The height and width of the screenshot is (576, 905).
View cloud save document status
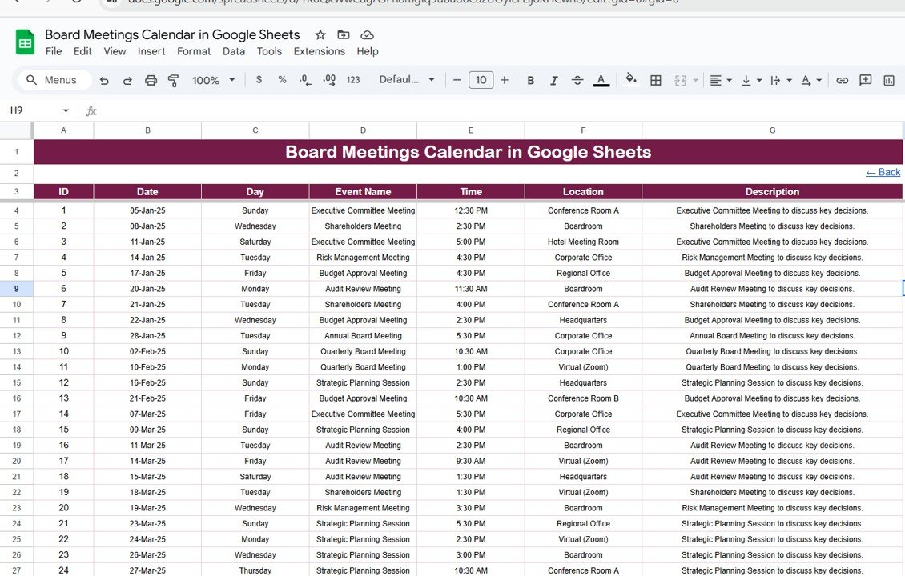tap(367, 34)
